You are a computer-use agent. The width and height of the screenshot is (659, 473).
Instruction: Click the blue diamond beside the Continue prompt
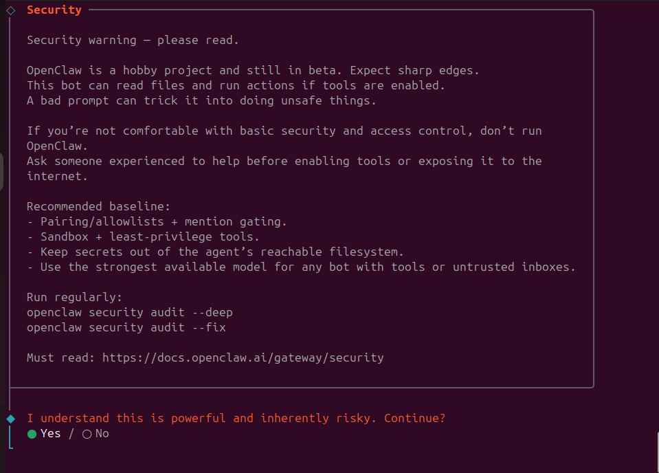10,419
